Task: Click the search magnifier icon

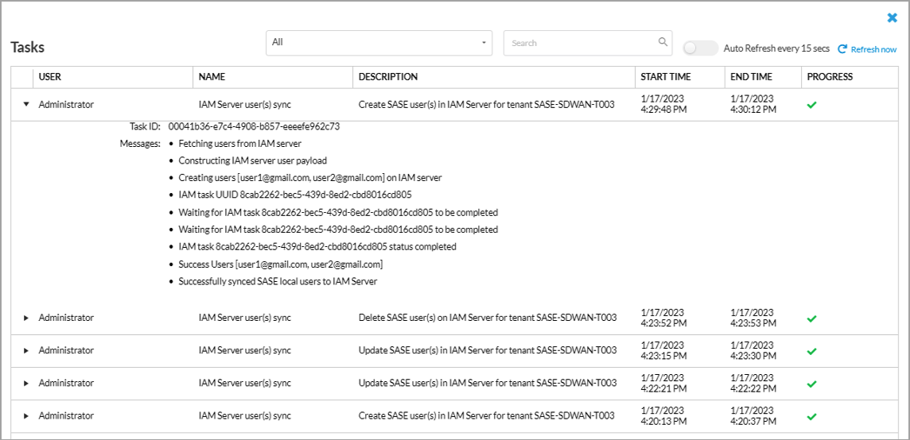Action: [663, 42]
